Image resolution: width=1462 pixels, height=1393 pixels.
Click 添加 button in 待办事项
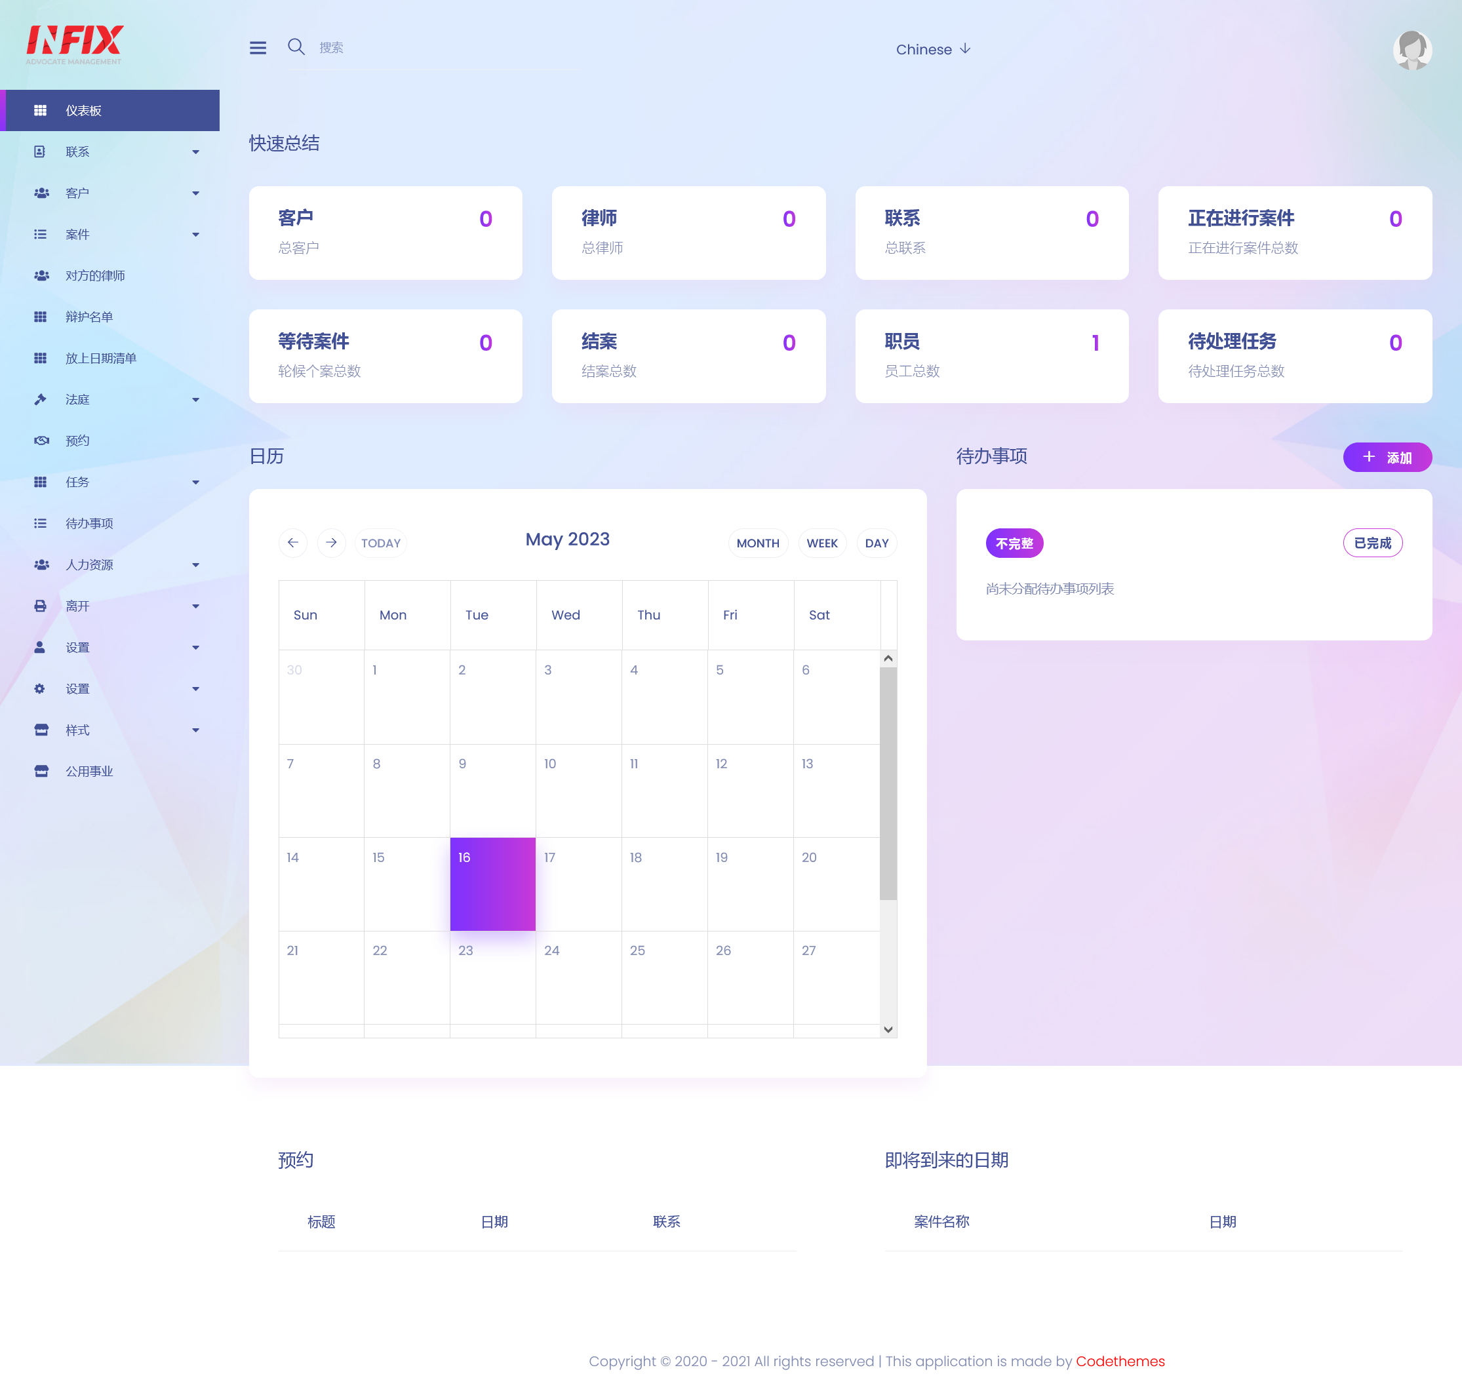point(1387,457)
